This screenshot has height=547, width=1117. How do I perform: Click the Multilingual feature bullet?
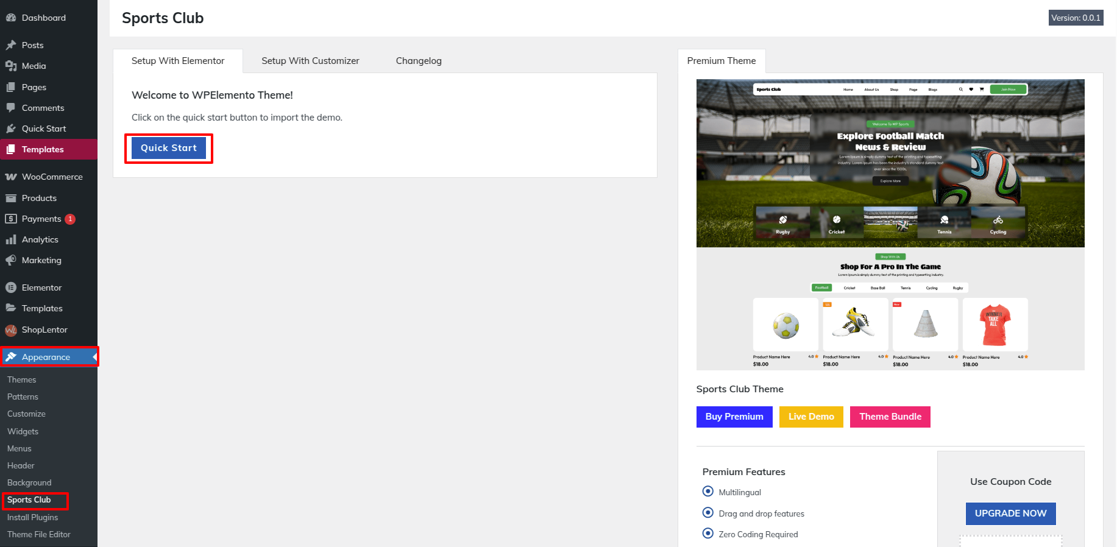click(708, 491)
